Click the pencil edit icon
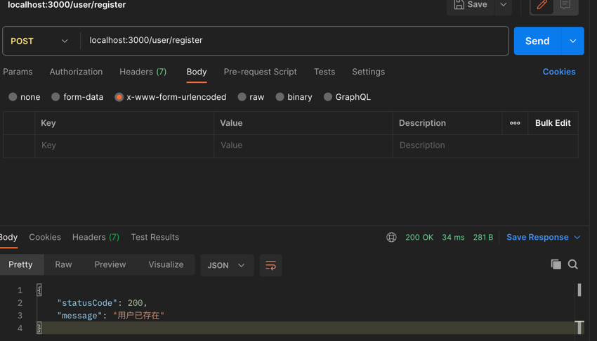597x341 pixels. [x=542, y=5]
